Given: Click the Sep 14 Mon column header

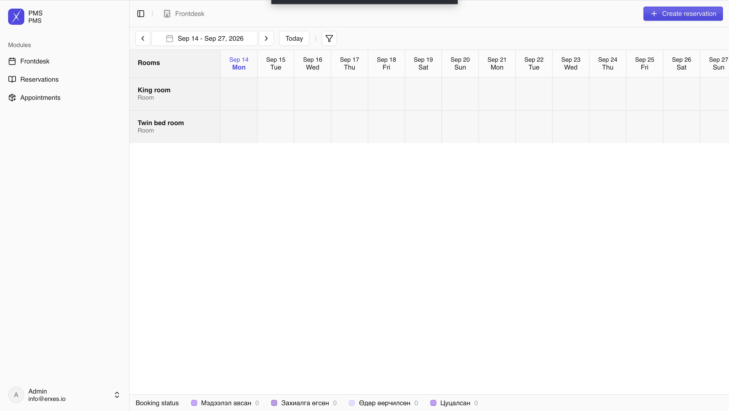Looking at the screenshot, I should 239,64.
